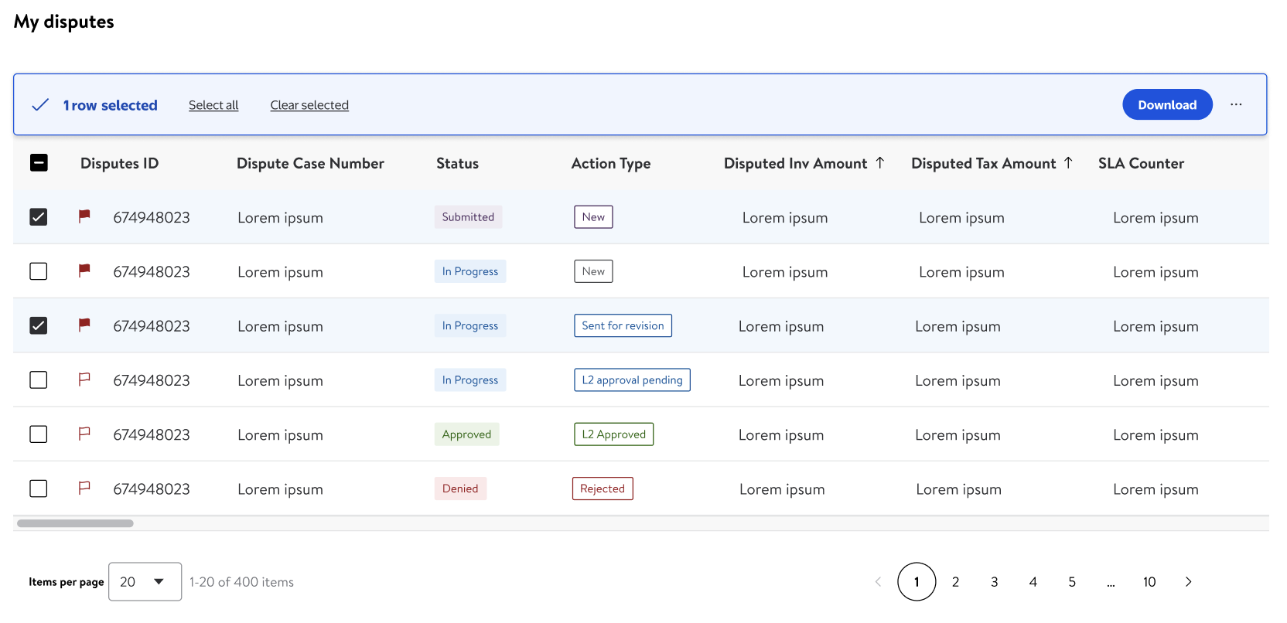Image resolution: width=1287 pixels, height=623 pixels.
Task: Go to next page with right chevron
Action: (x=1188, y=582)
